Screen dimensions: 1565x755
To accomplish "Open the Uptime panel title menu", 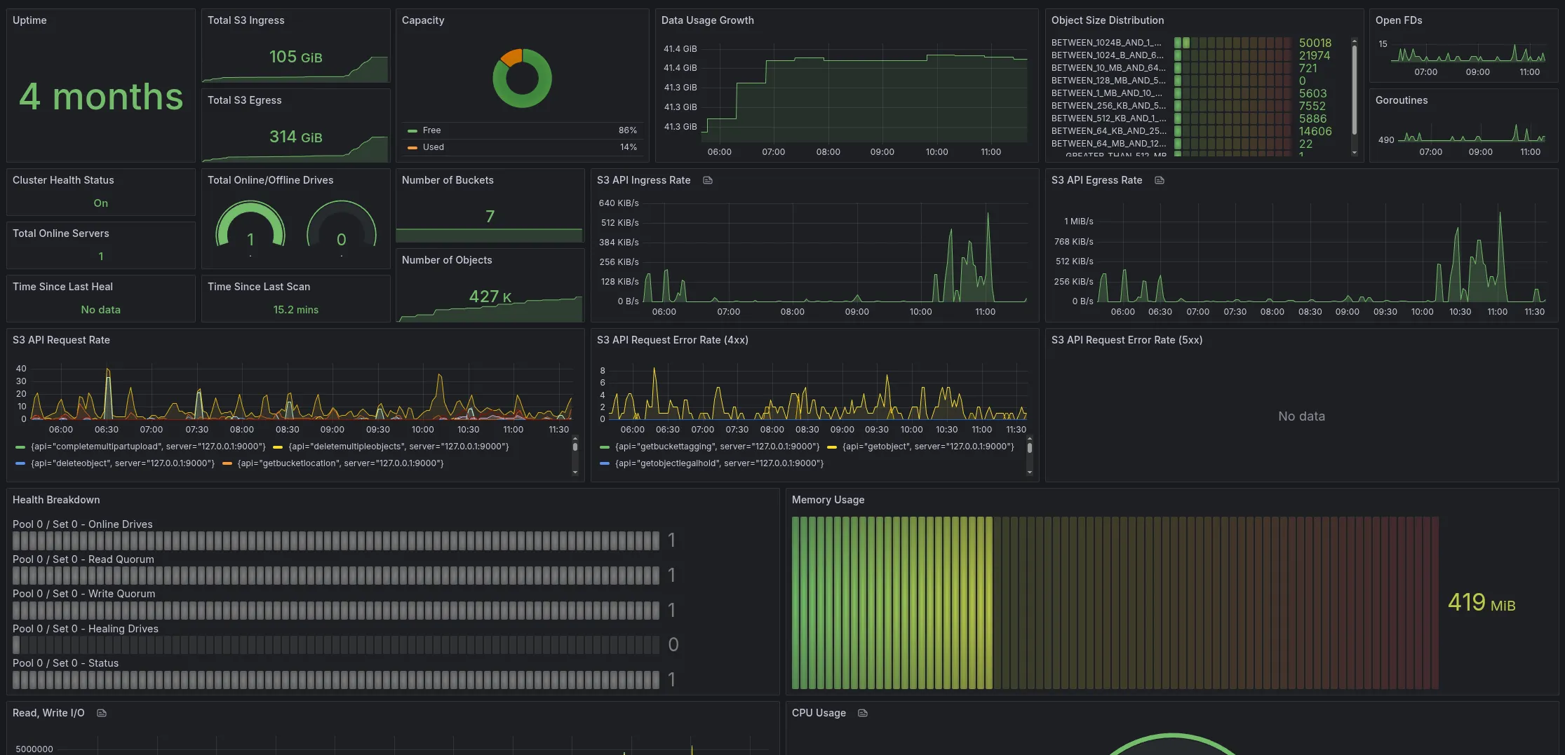I will [x=30, y=20].
